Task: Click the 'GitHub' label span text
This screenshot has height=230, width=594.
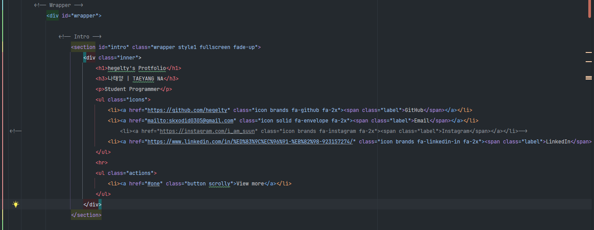Action: click(414, 110)
